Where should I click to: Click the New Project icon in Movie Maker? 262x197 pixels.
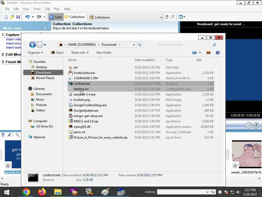point(6,17)
